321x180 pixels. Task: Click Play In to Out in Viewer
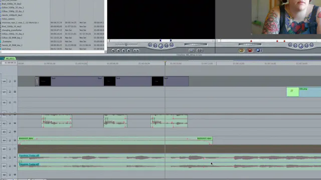click(x=155, y=45)
